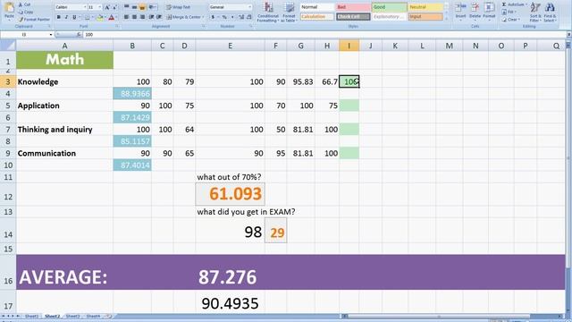Decrease decimal places

point(249,17)
